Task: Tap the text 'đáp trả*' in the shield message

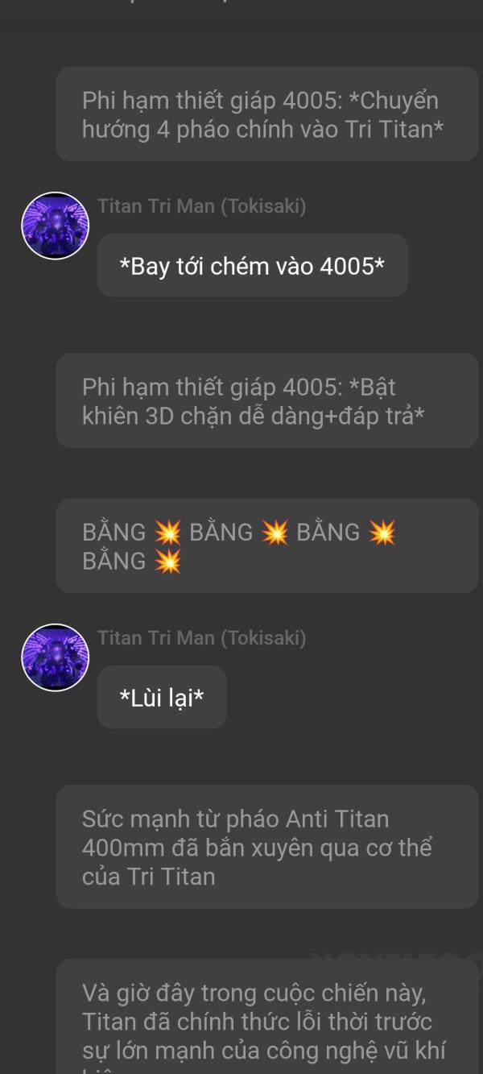Action: pyautogui.click(x=381, y=417)
